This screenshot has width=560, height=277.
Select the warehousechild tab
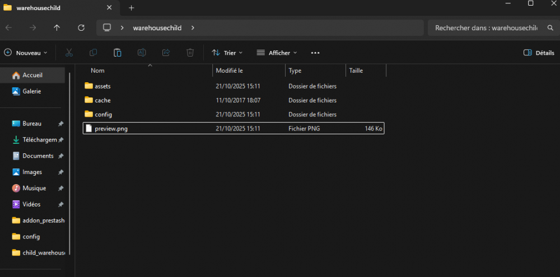(59, 8)
